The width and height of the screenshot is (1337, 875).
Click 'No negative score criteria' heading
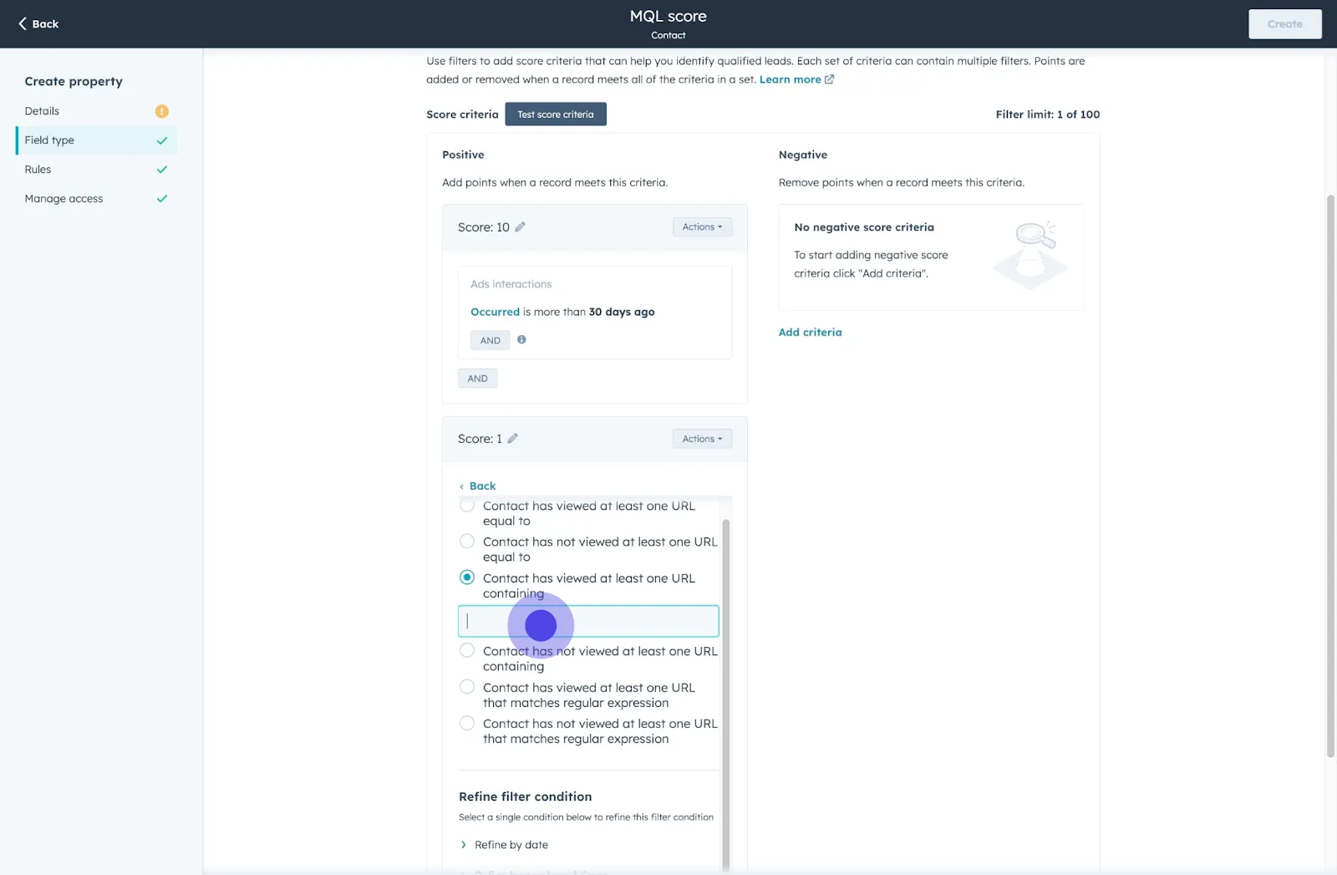pos(864,227)
